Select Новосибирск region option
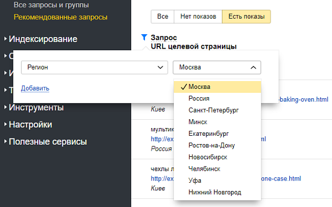Viewport: 332px width, 207px height. pyautogui.click(x=217, y=157)
